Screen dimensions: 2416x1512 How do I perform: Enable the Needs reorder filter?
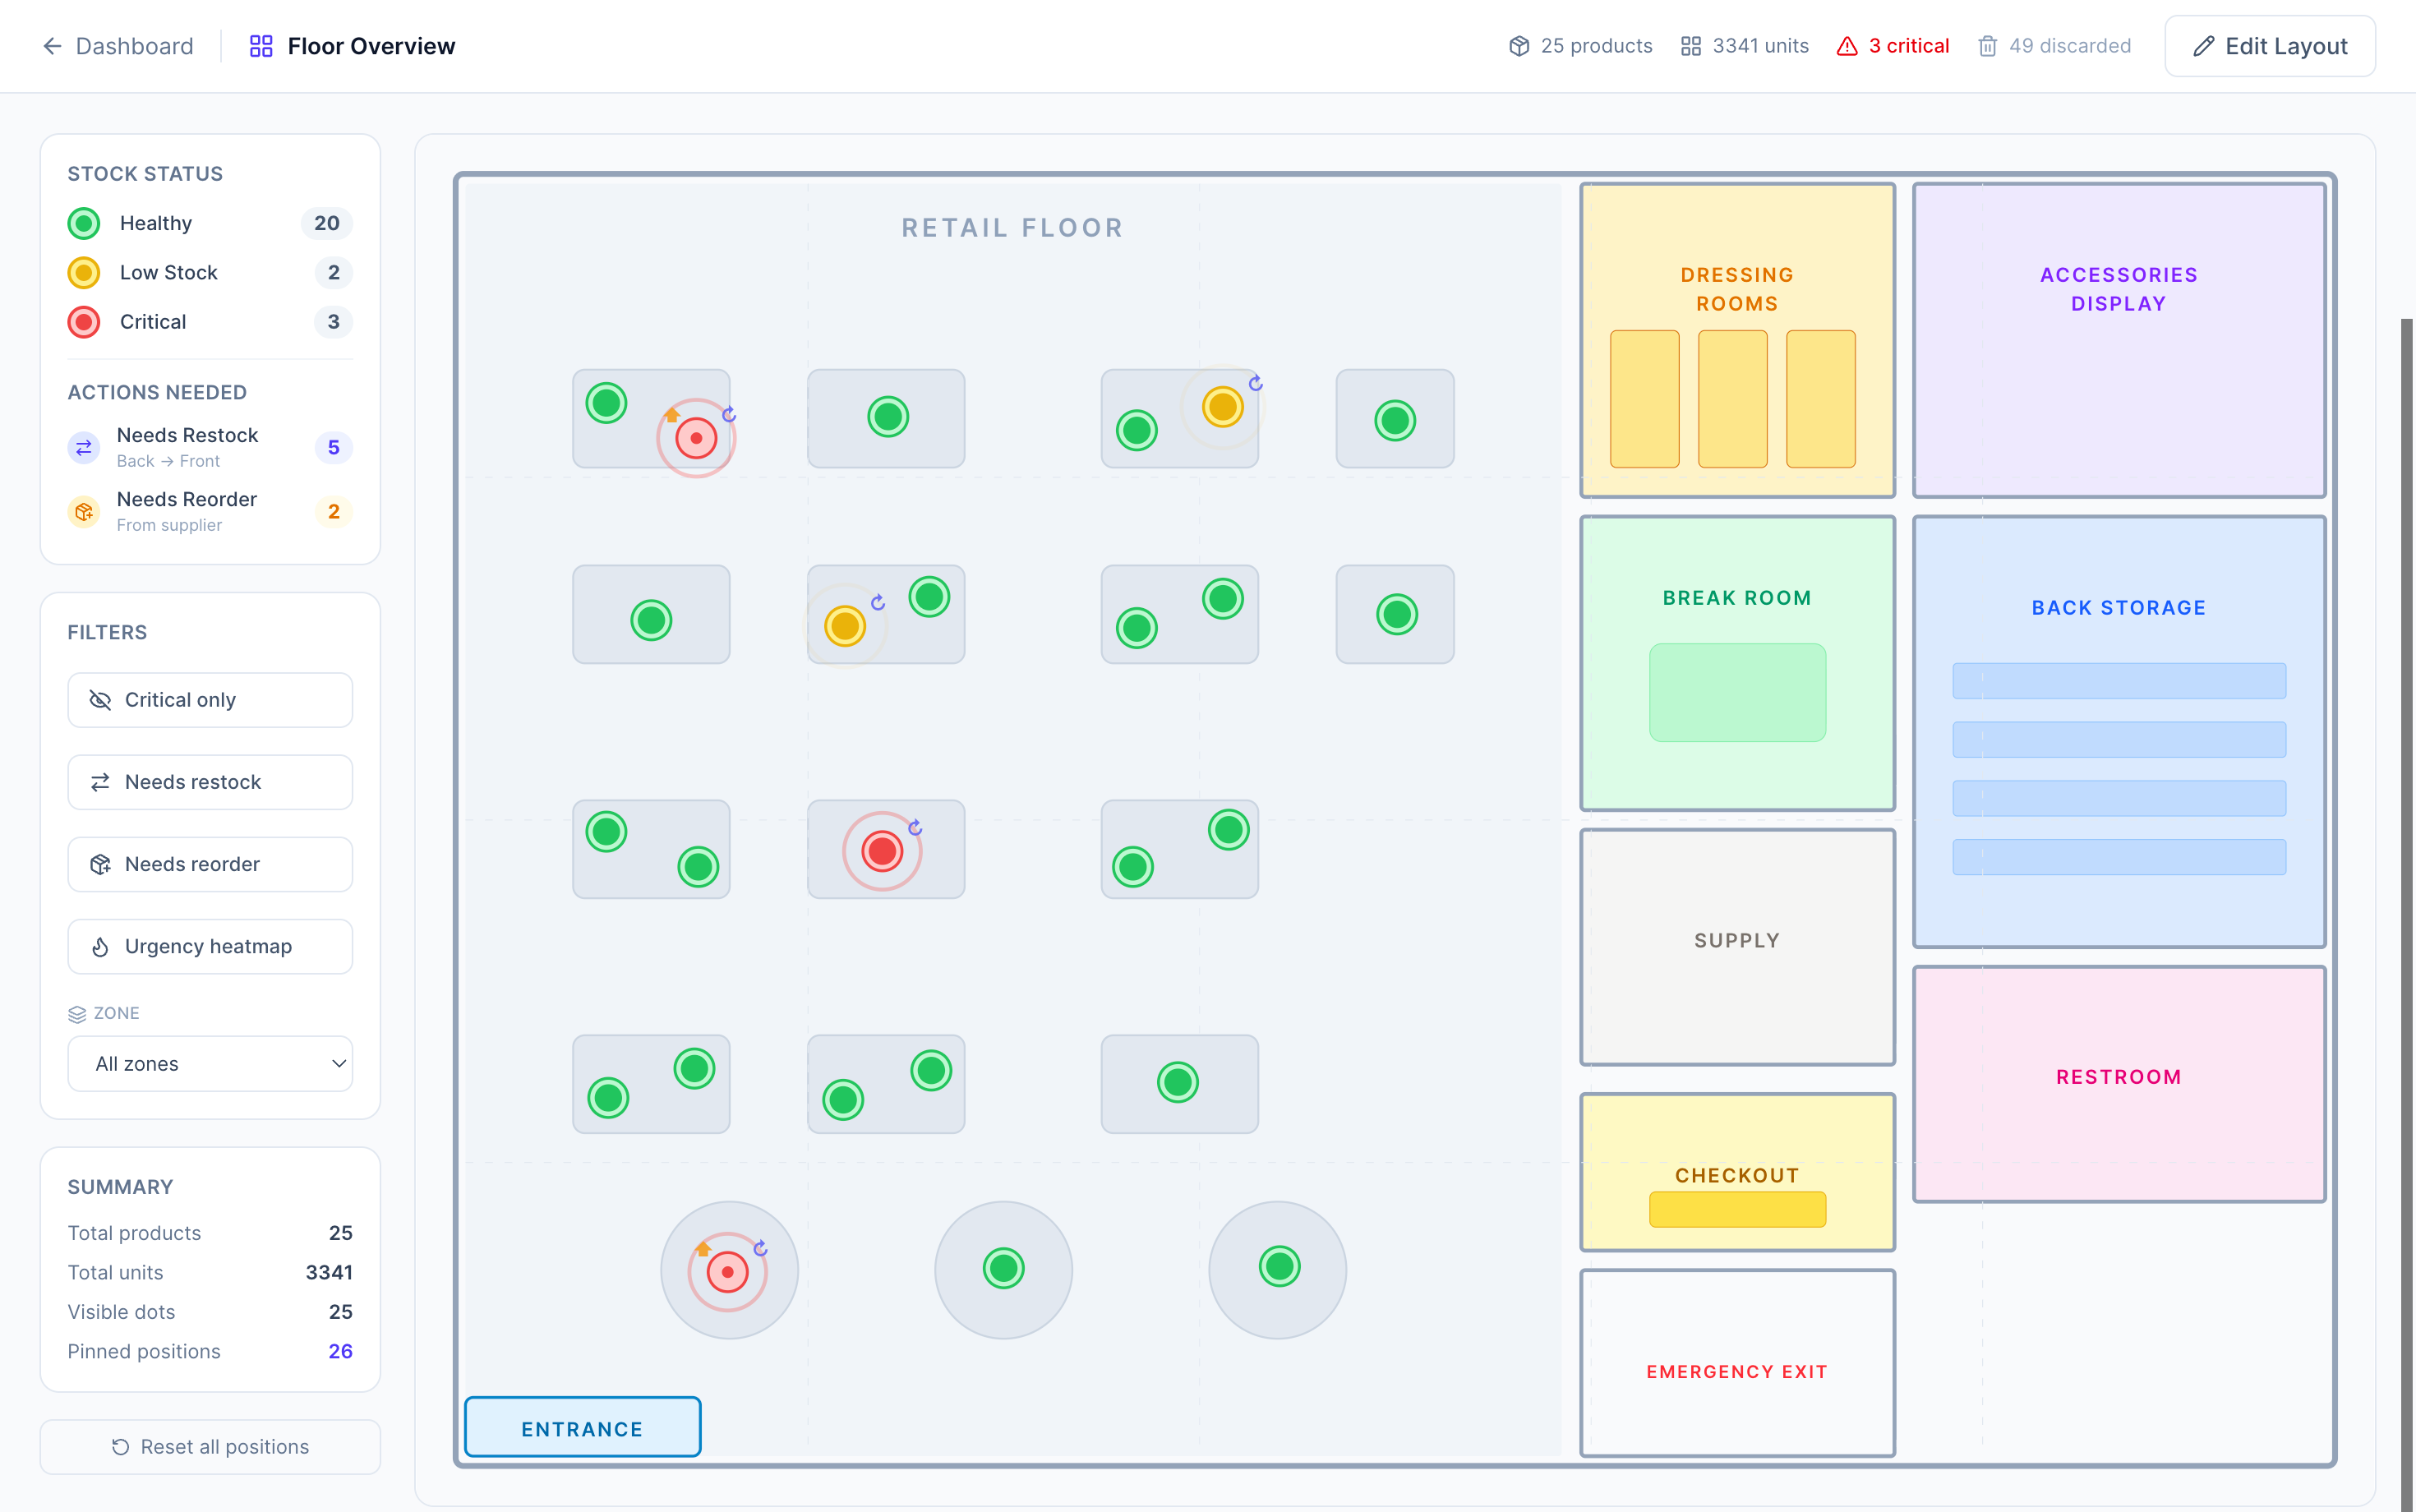point(210,864)
